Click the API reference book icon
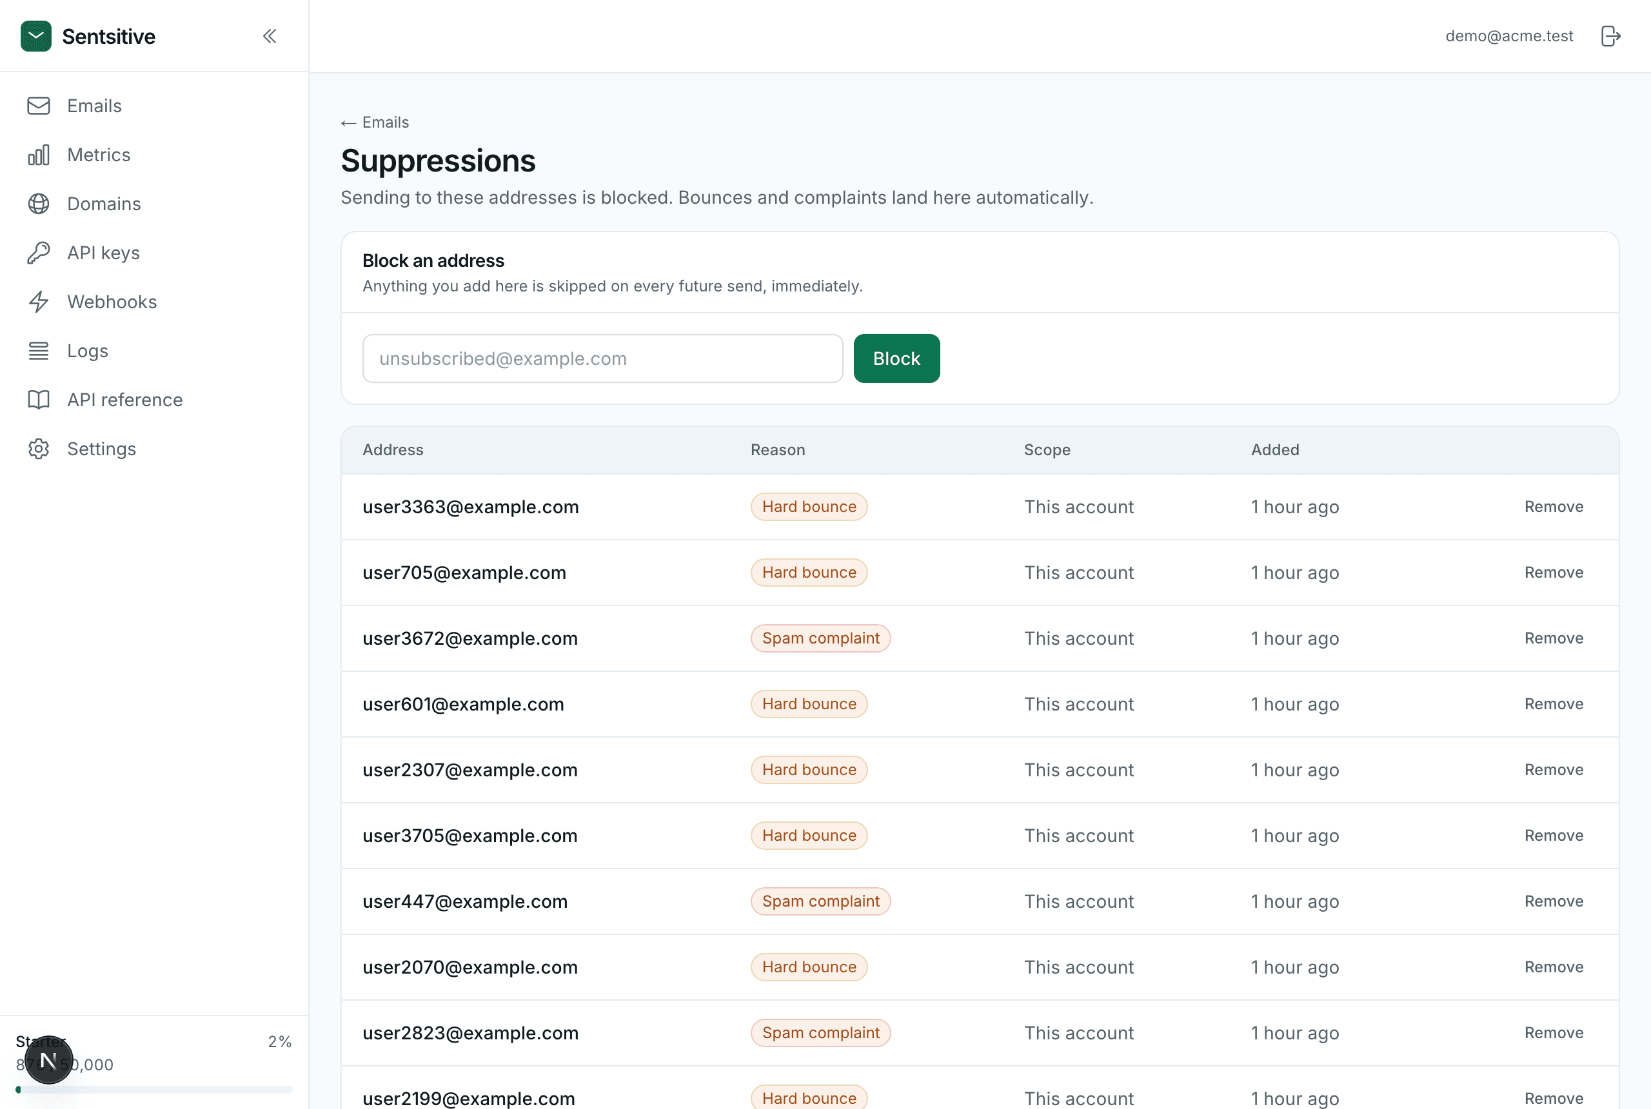This screenshot has height=1109, width=1651. point(39,400)
